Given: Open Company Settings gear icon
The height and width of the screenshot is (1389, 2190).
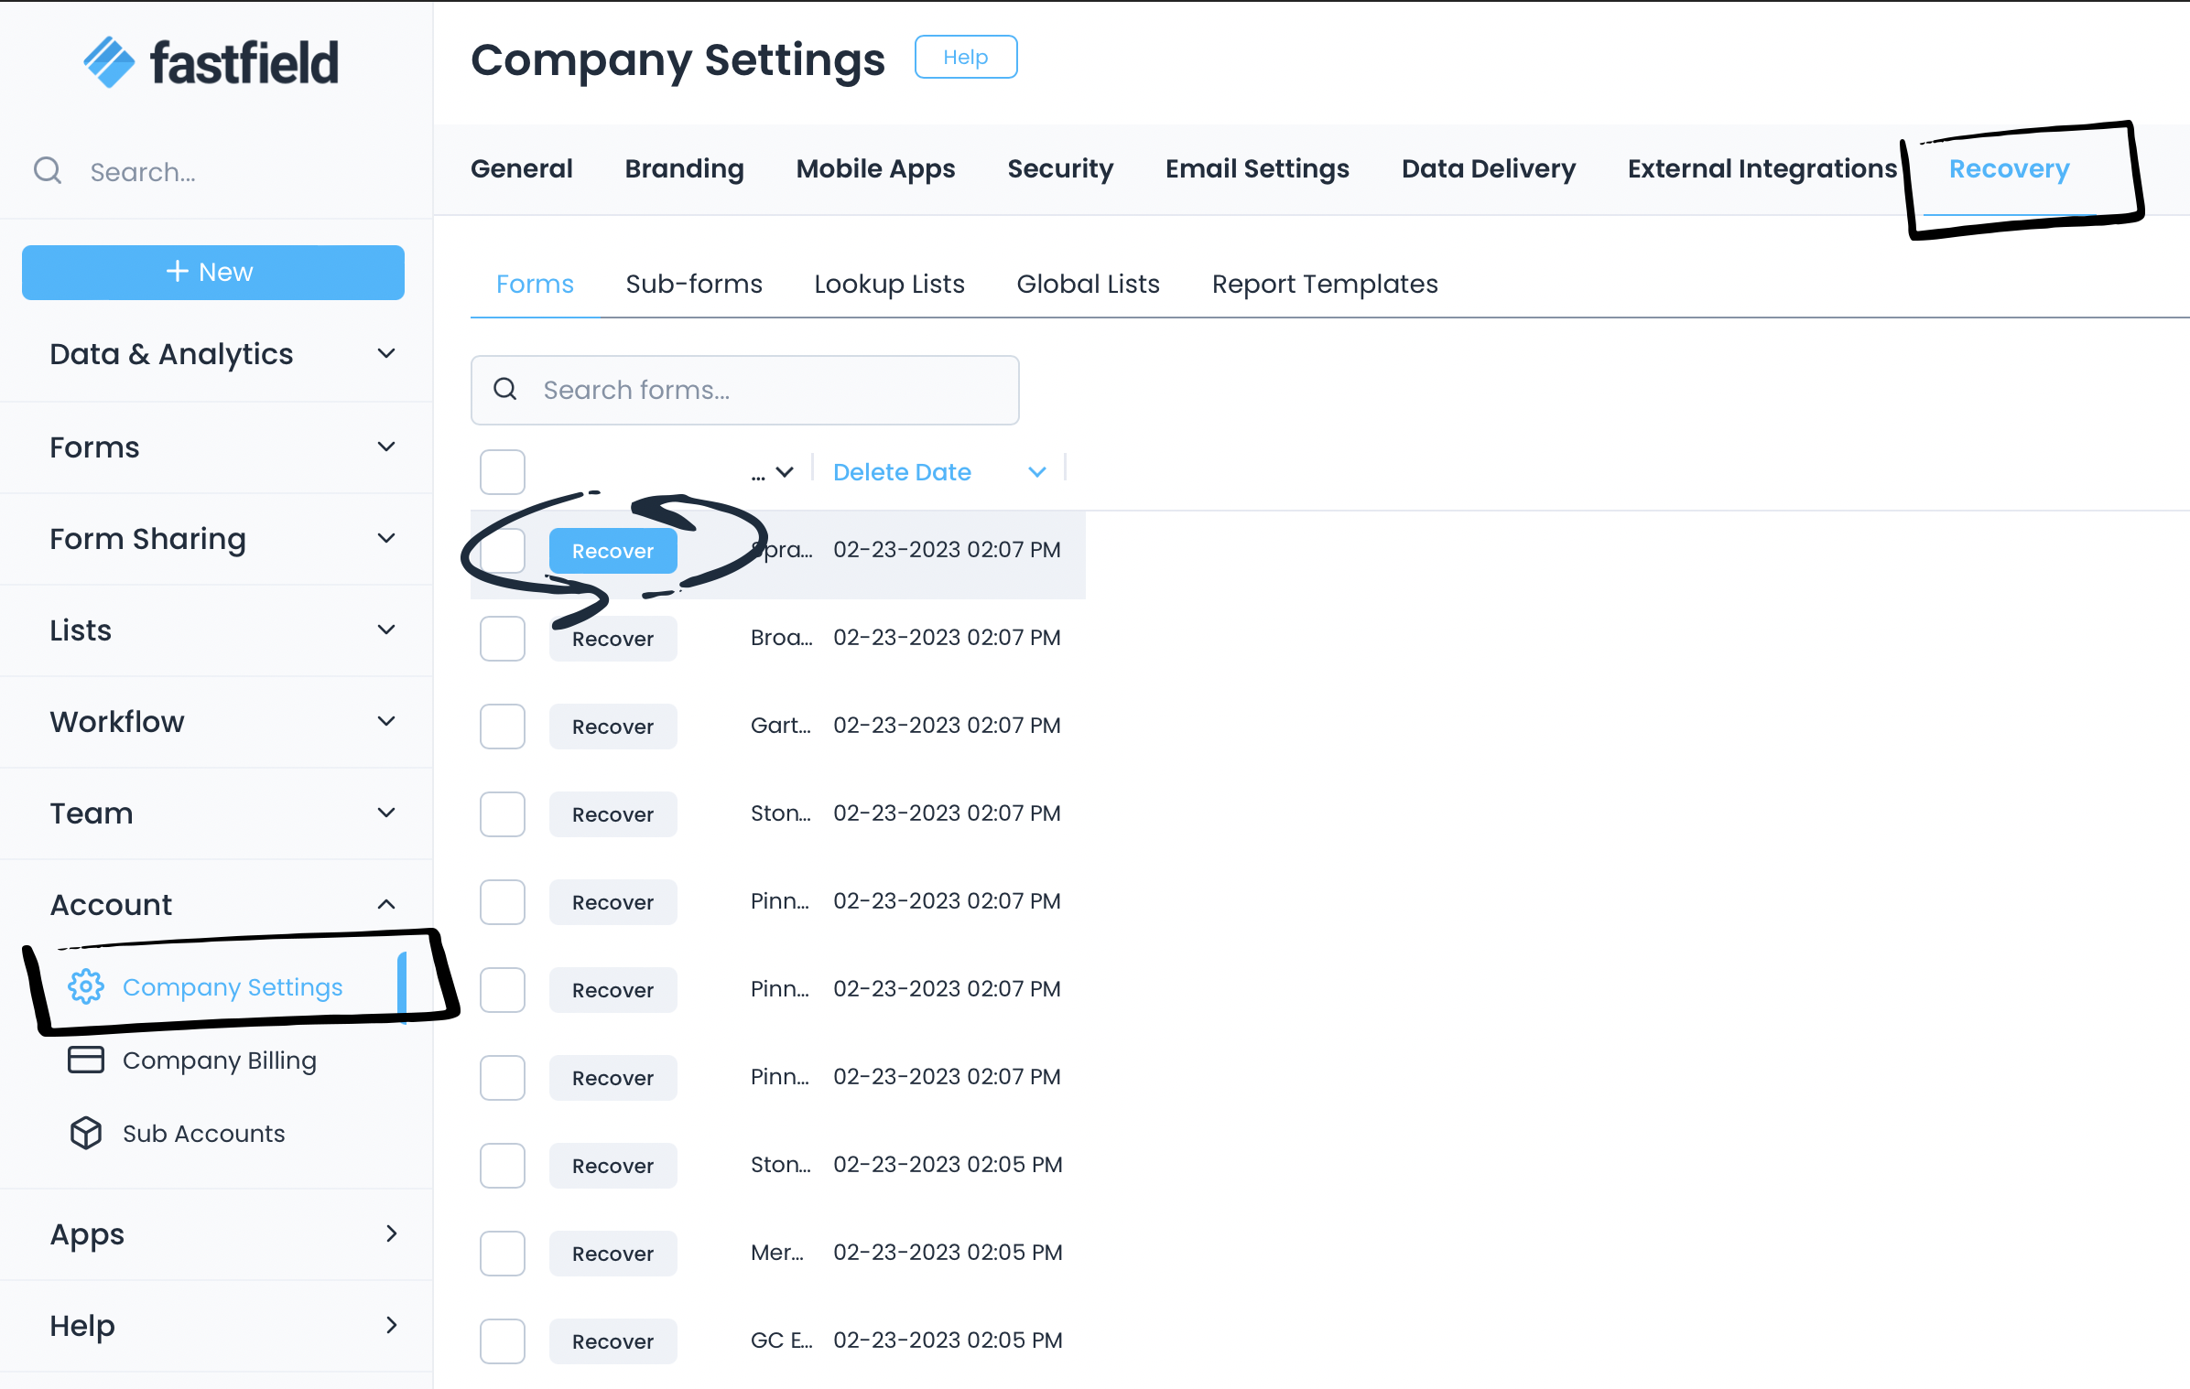Looking at the screenshot, I should [86, 986].
